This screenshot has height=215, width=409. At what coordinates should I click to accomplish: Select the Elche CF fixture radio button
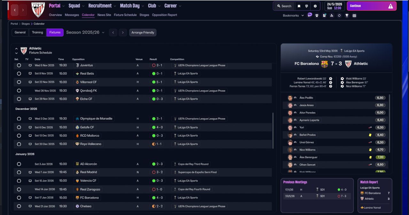[x=19, y=99]
